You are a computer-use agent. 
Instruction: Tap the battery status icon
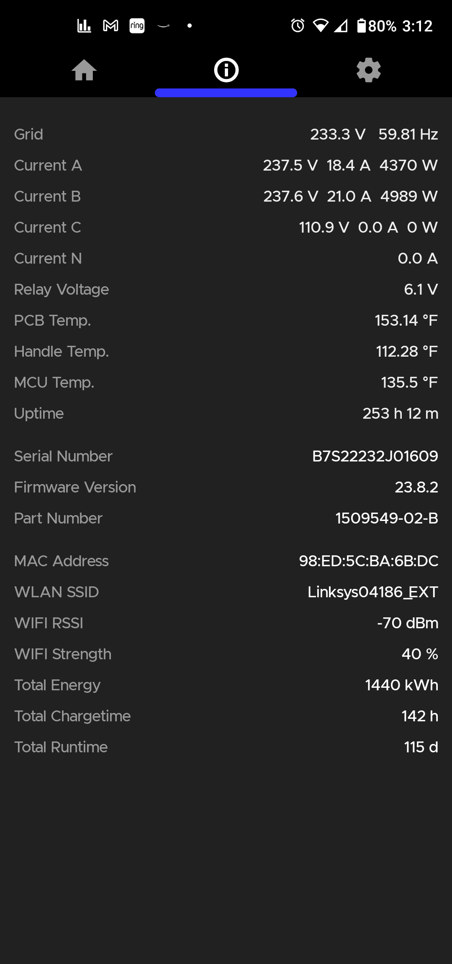pyautogui.click(x=361, y=26)
